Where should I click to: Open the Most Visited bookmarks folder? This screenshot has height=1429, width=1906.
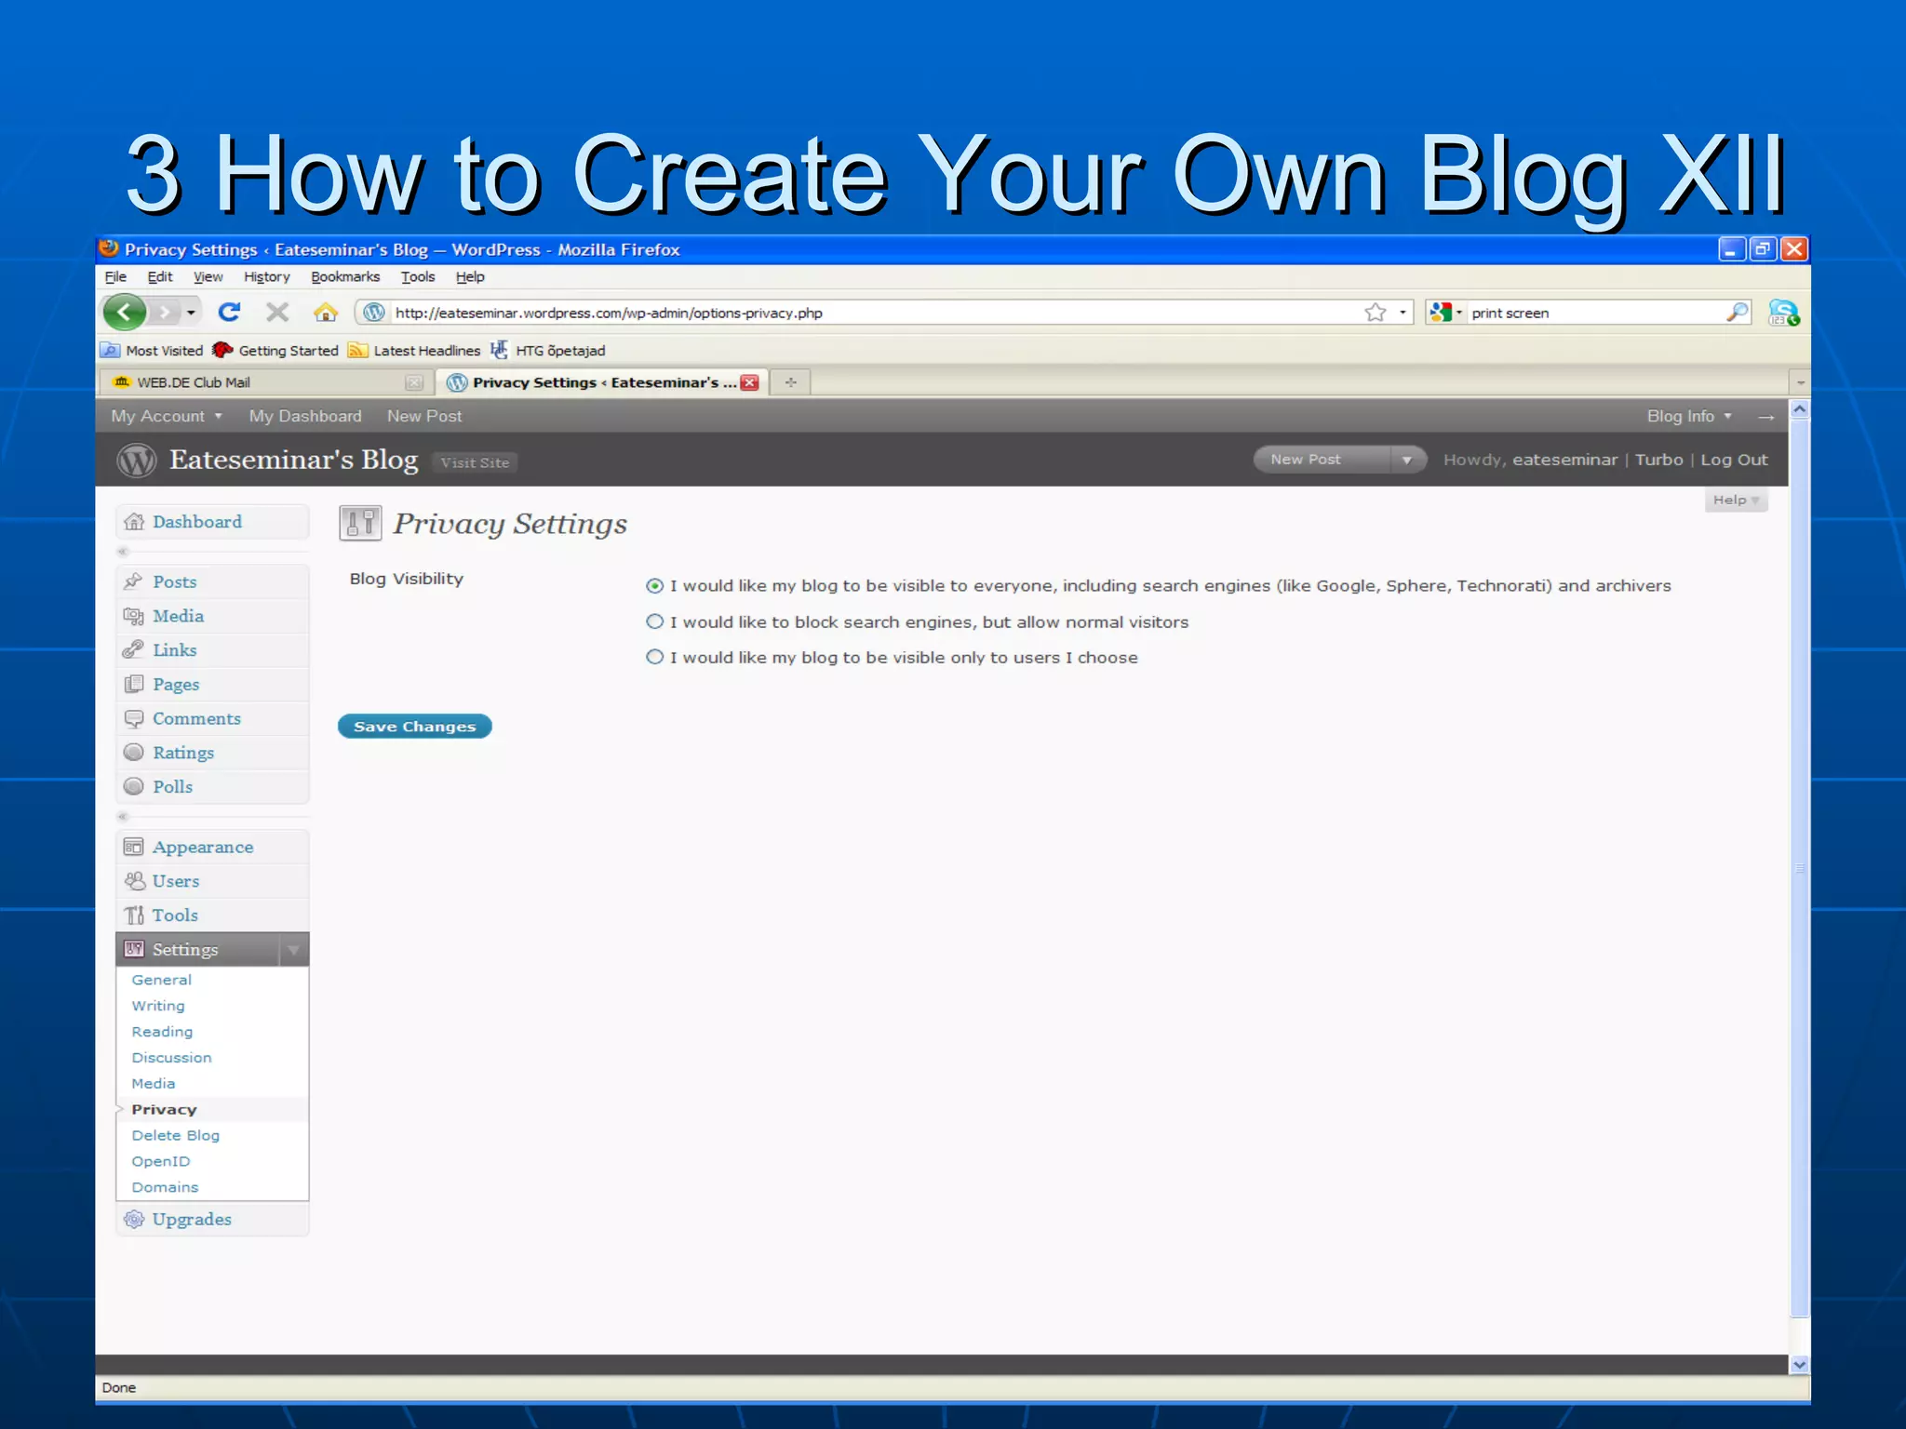point(152,351)
